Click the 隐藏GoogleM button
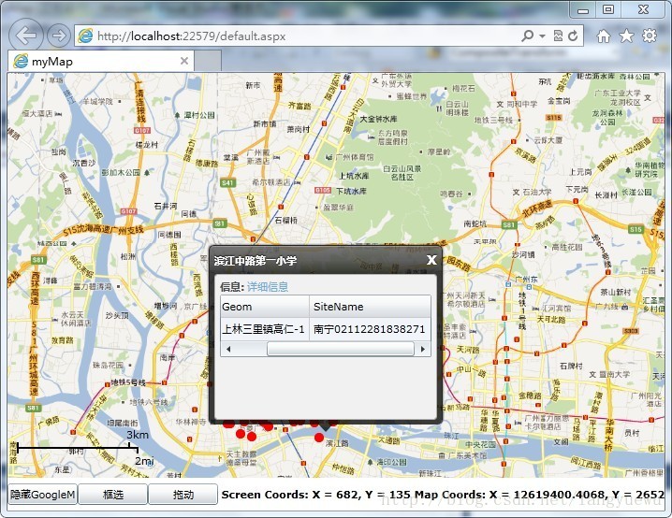The width and height of the screenshot is (672, 518). coord(42,495)
